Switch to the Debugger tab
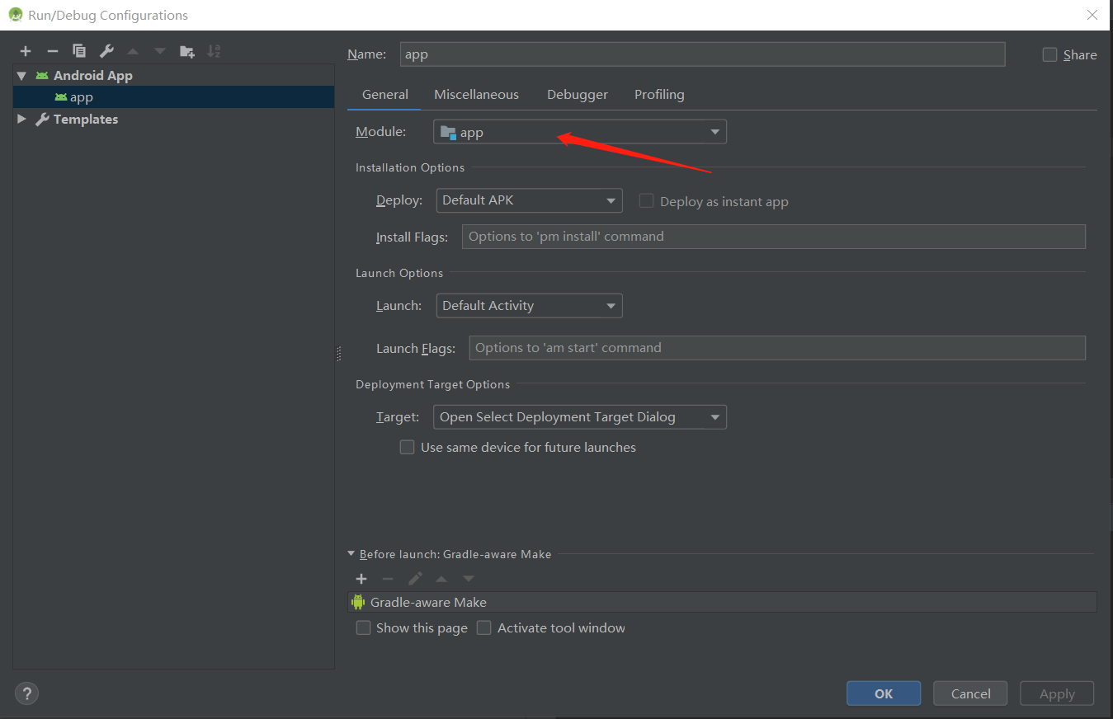Viewport: 1113px width, 719px height. click(577, 94)
